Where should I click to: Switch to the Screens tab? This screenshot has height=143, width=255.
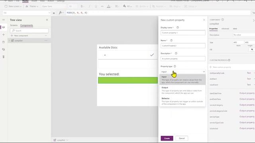click(14, 25)
